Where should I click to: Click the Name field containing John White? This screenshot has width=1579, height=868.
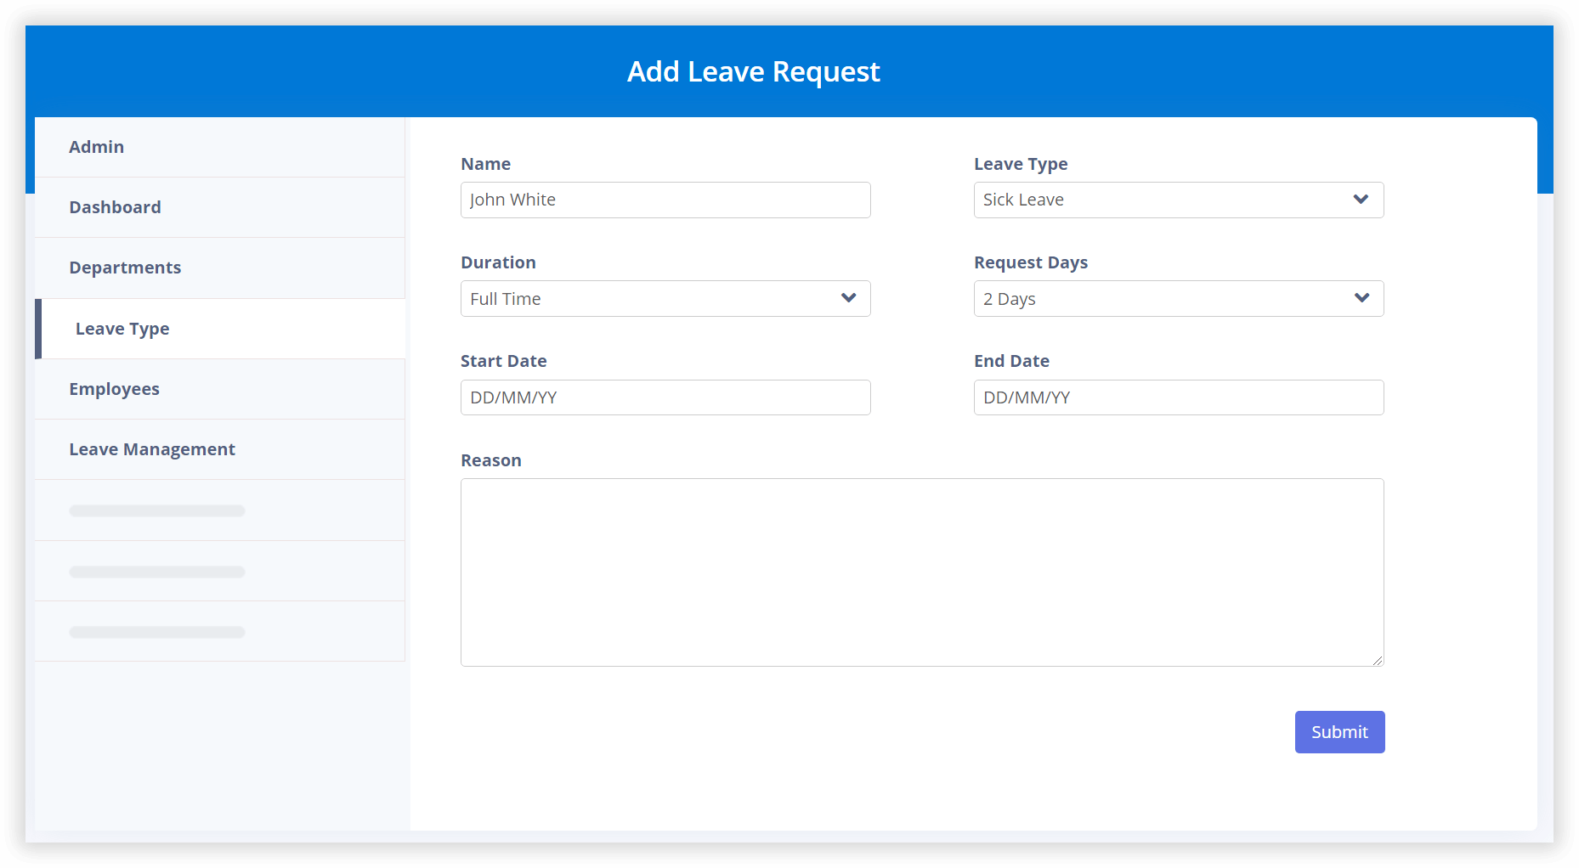click(665, 200)
